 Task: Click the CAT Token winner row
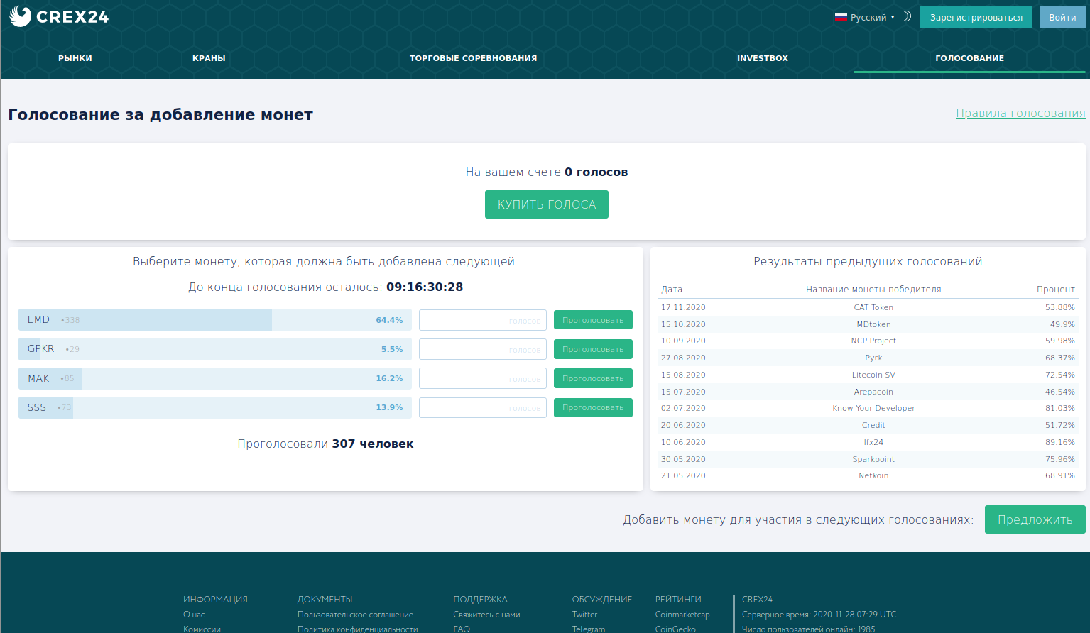pyautogui.click(x=868, y=307)
